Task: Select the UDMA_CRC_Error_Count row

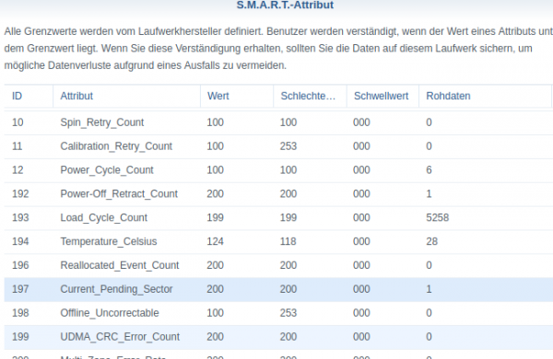Action: (278, 337)
